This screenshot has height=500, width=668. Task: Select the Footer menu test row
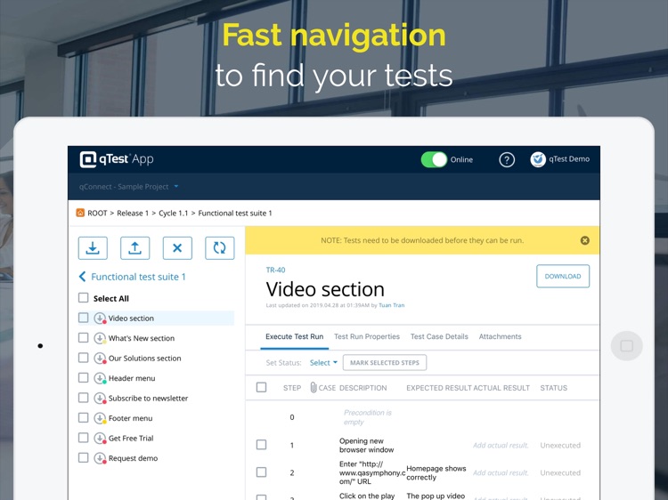(156, 418)
